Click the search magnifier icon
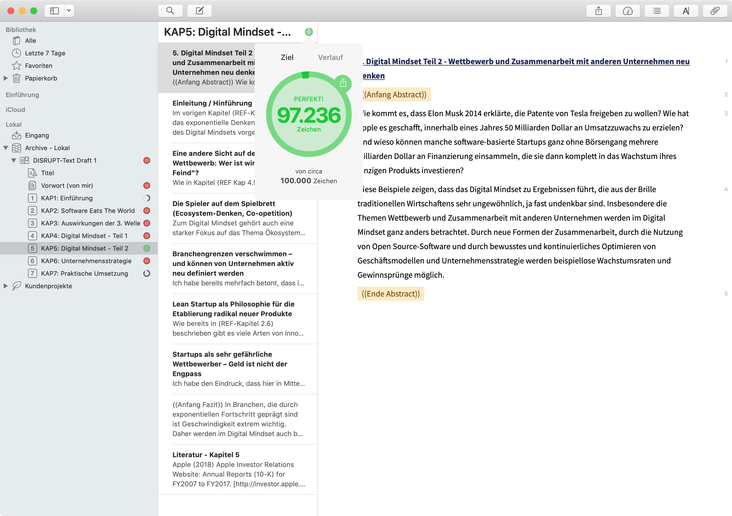Image resolution: width=732 pixels, height=516 pixels. tap(170, 11)
